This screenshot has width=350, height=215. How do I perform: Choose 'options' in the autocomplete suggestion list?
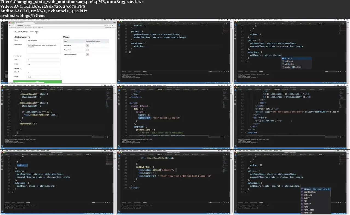click(297, 61)
